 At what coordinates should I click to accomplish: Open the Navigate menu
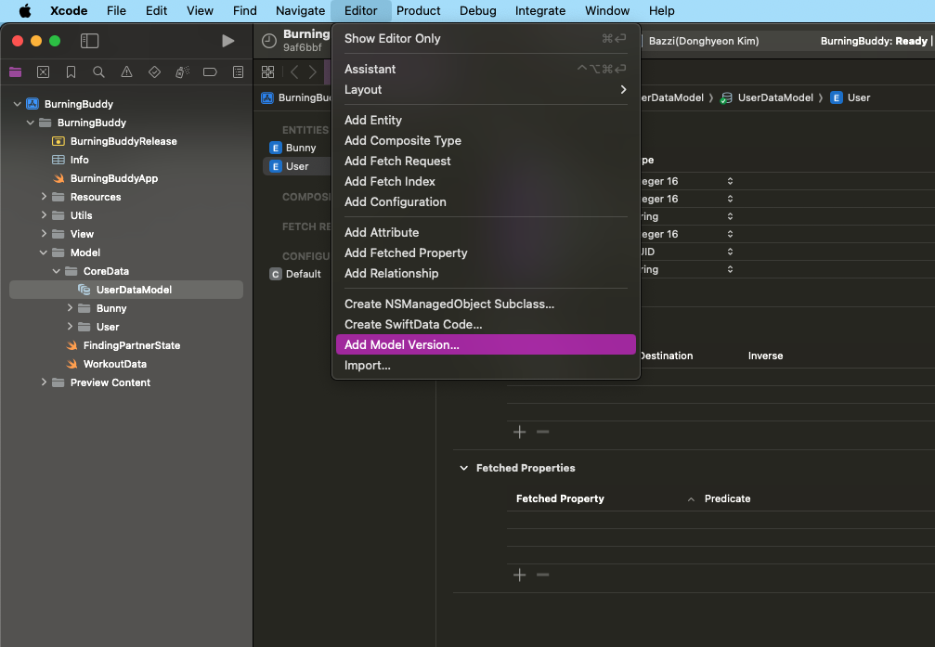coord(300,11)
